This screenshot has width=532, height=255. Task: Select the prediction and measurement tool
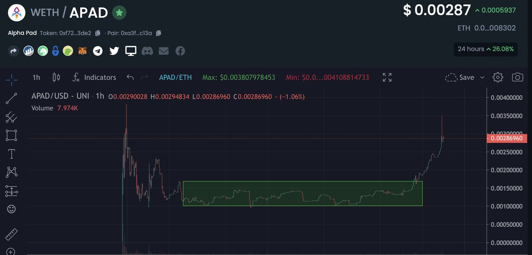point(12,191)
